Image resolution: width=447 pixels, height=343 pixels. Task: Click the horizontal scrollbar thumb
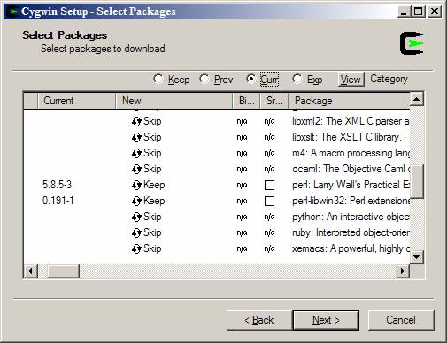(x=63, y=271)
